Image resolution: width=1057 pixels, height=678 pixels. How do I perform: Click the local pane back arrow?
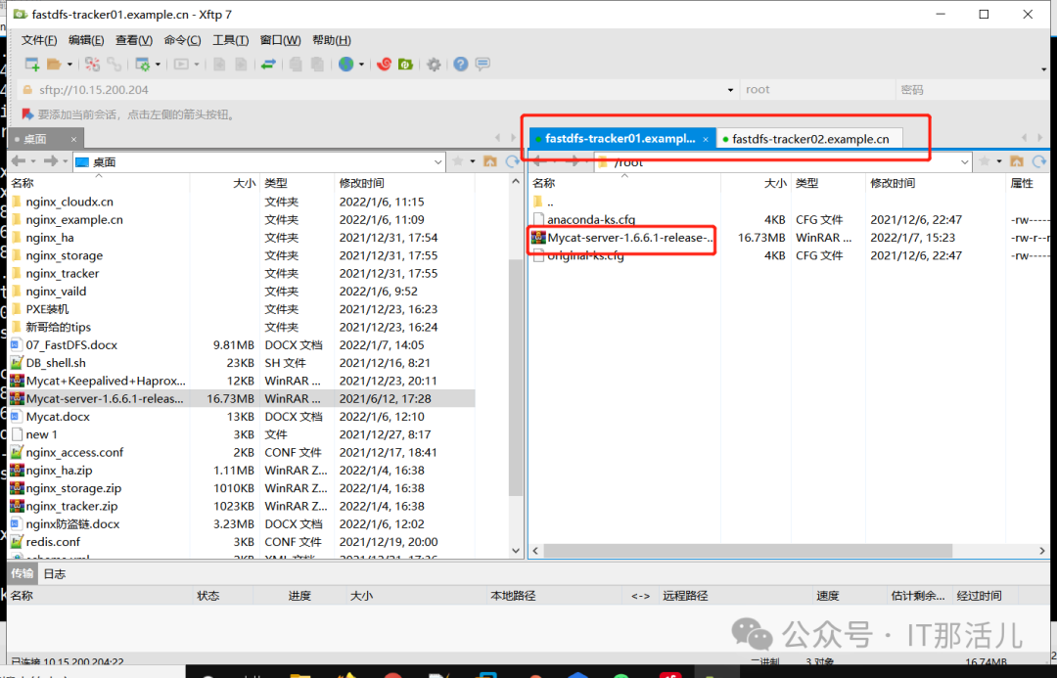pyautogui.click(x=19, y=161)
